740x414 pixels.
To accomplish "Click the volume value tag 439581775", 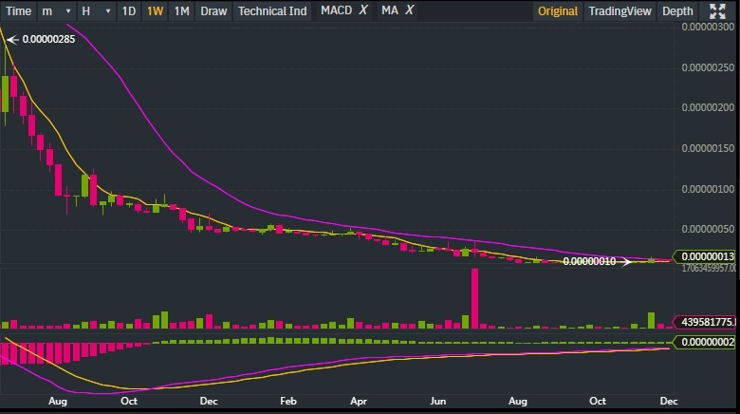I will [x=705, y=322].
